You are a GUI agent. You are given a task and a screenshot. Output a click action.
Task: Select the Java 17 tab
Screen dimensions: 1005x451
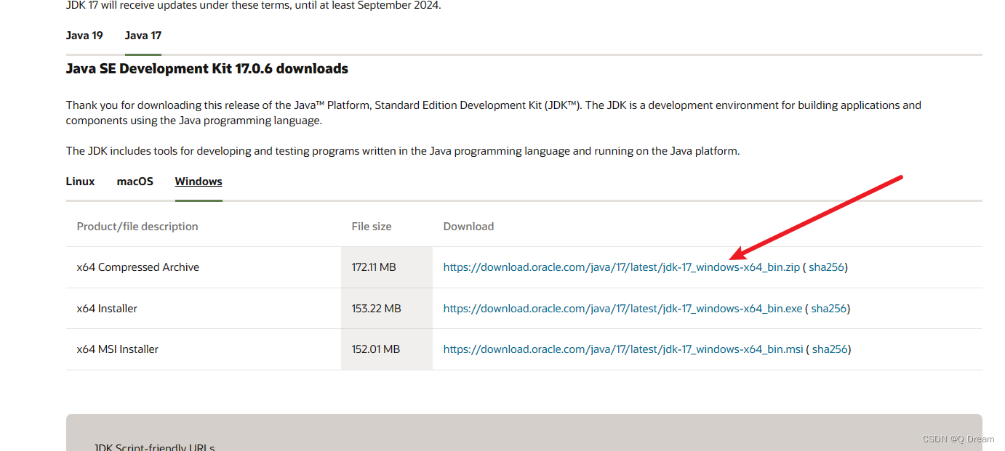pyautogui.click(x=143, y=36)
